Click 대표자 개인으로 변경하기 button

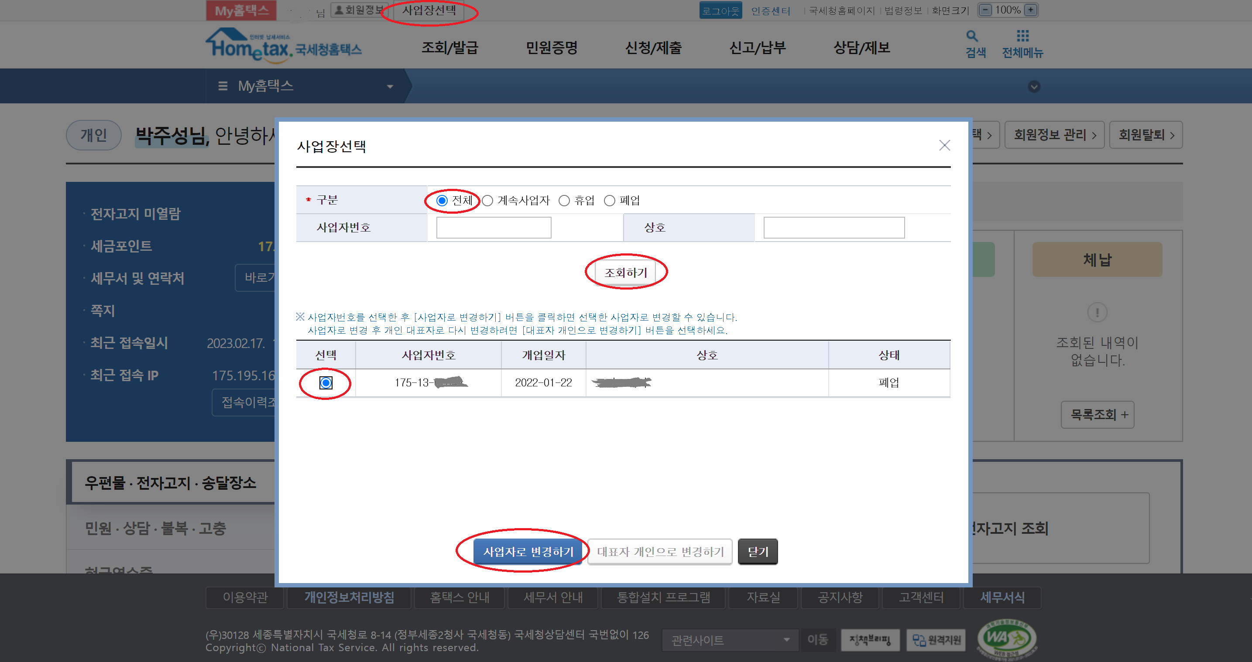(x=660, y=552)
